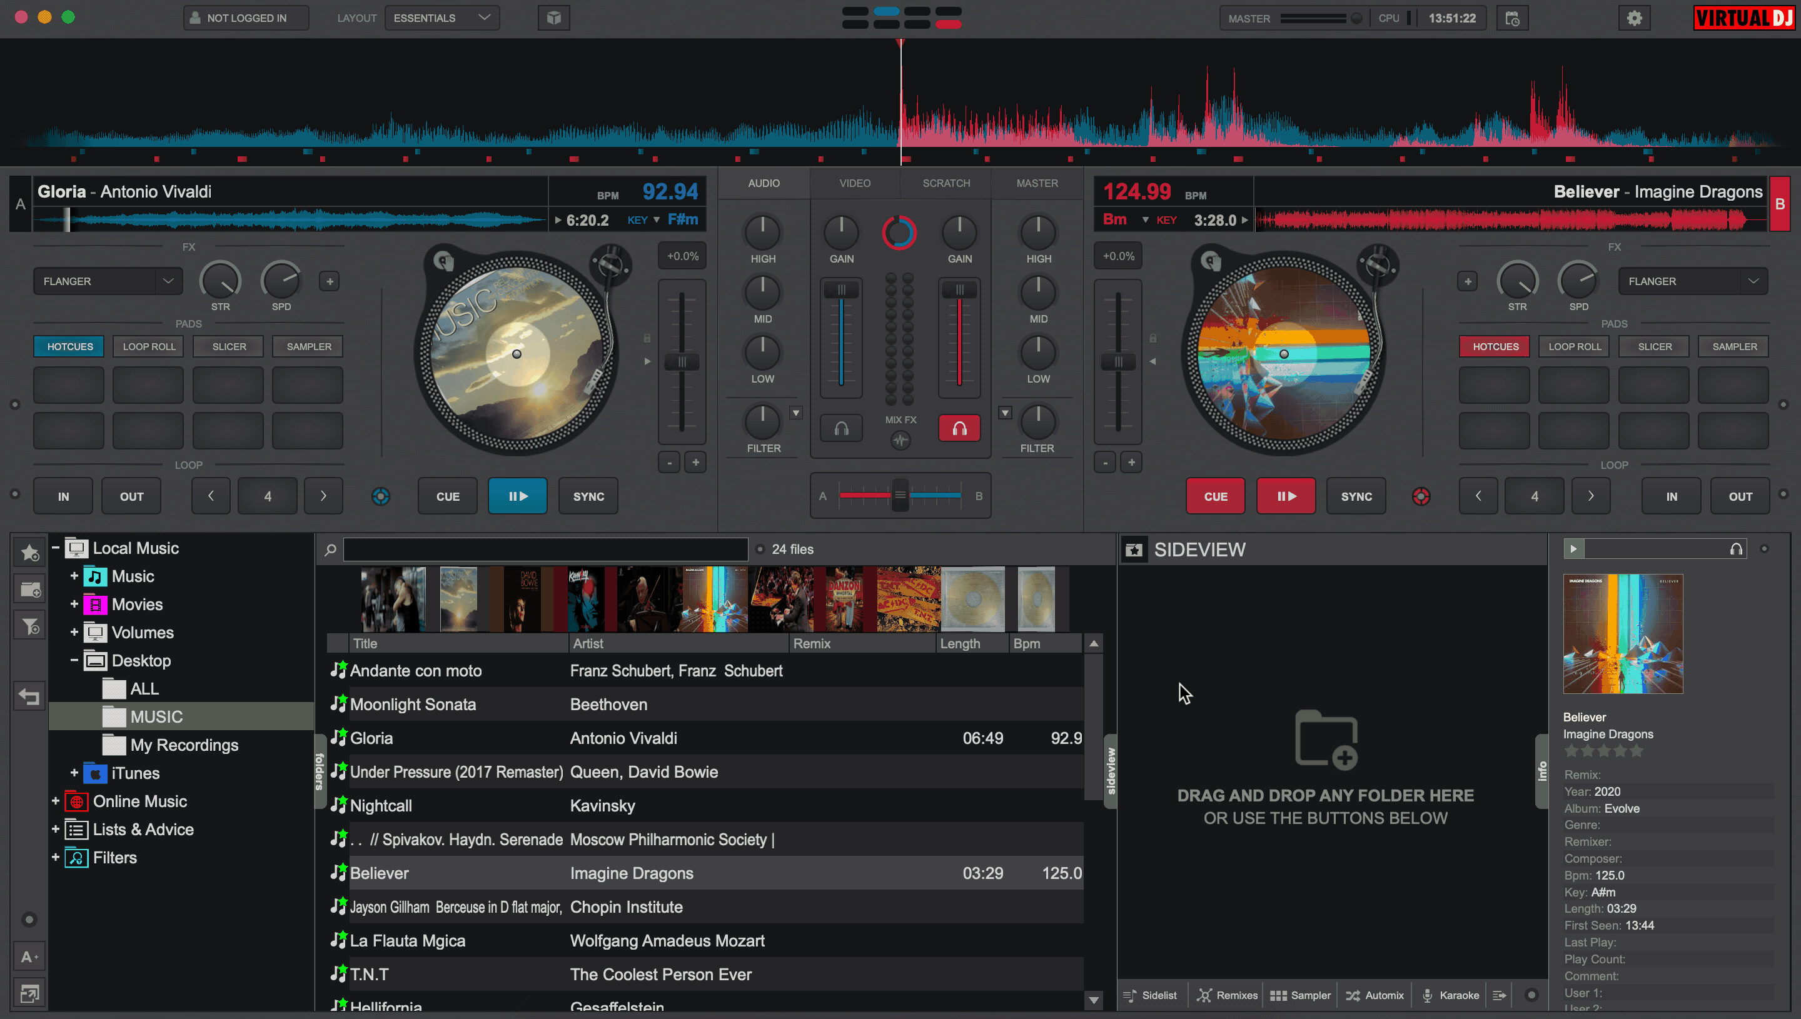Switch to the SCRATCH mixer tab

946,183
